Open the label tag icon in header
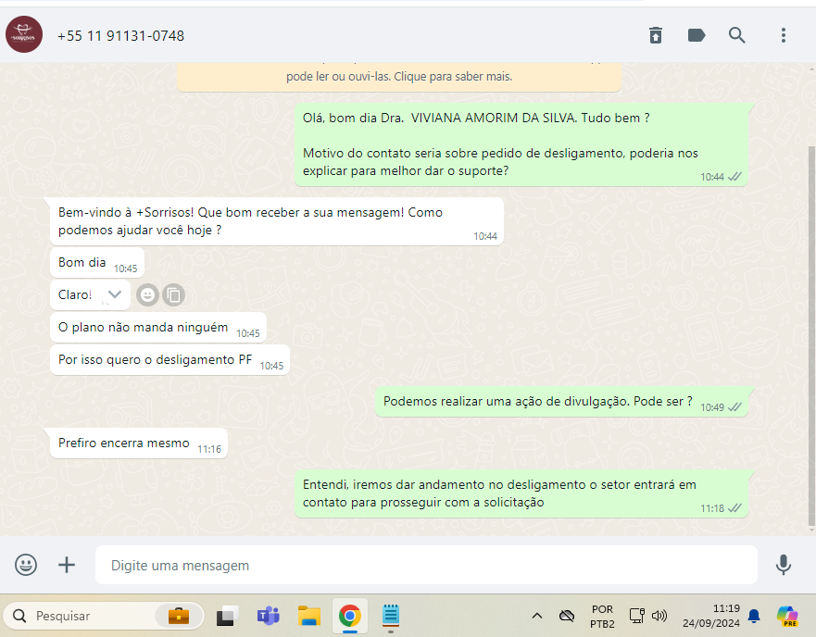 click(x=697, y=35)
